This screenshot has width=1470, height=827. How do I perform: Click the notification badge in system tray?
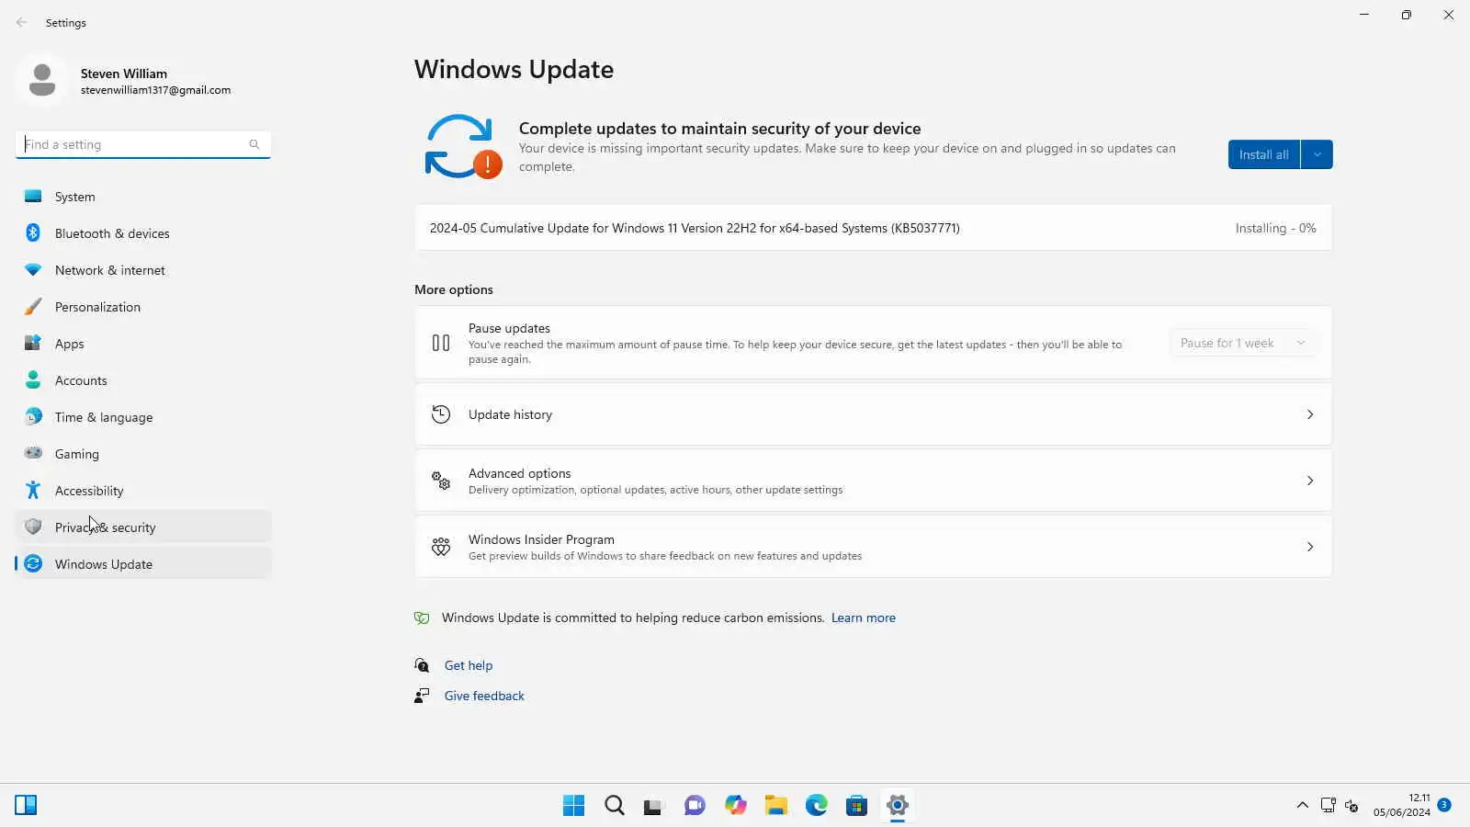(x=1444, y=805)
